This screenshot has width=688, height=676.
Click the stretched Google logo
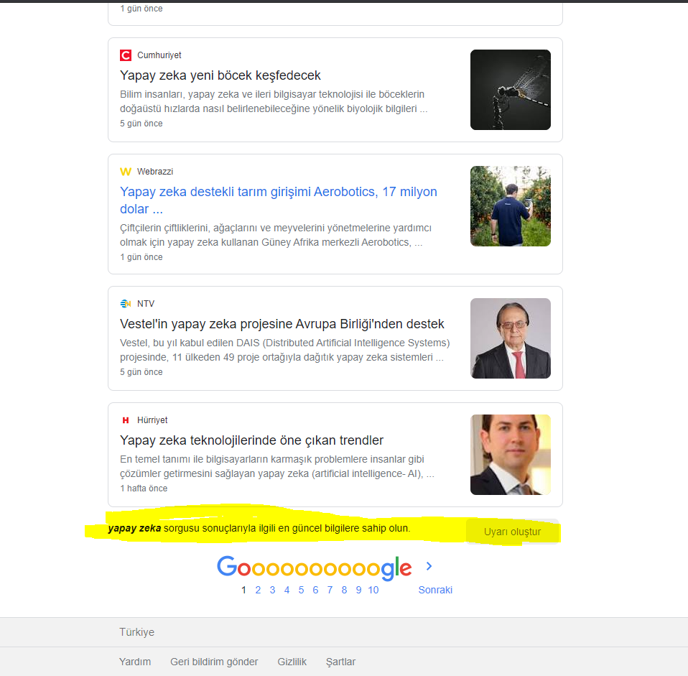coord(314,567)
